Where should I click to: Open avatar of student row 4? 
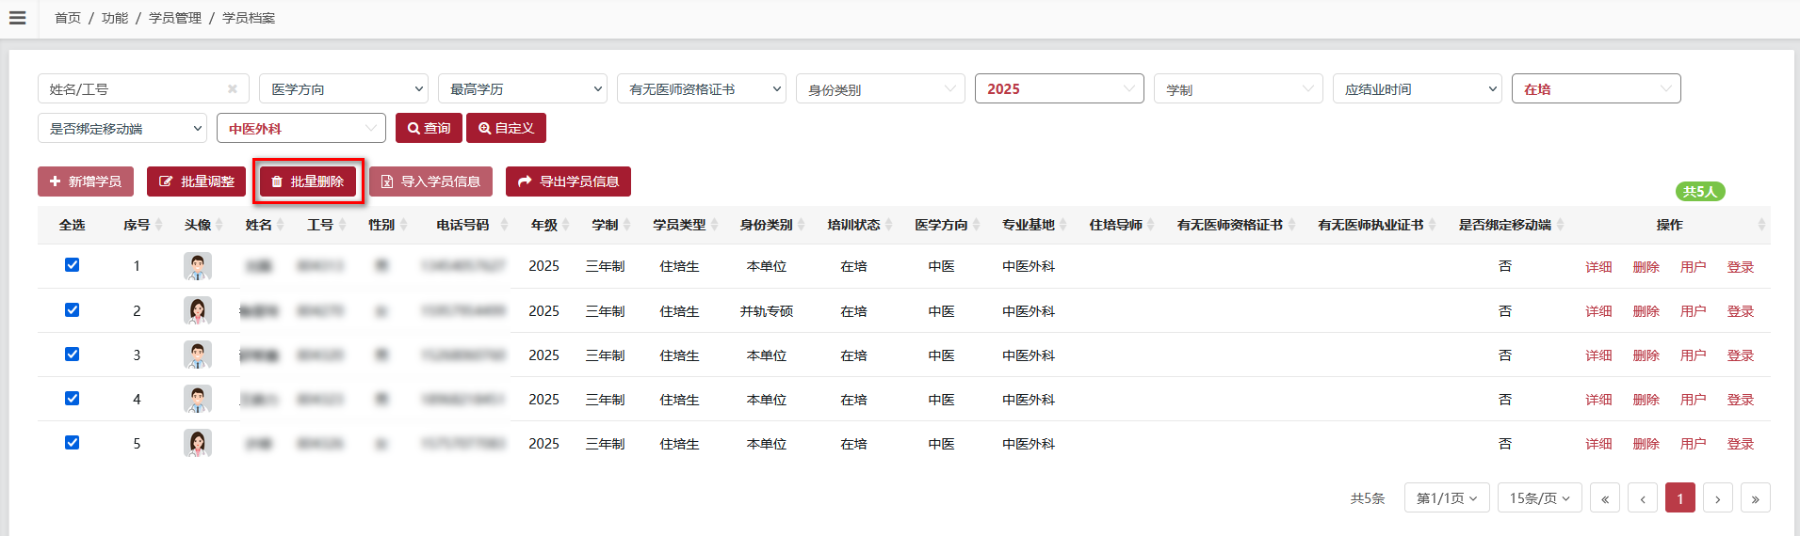(x=198, y=399)
